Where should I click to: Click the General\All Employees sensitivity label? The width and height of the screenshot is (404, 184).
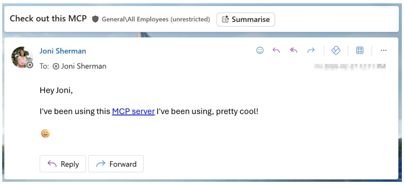(x=156, y=20)
